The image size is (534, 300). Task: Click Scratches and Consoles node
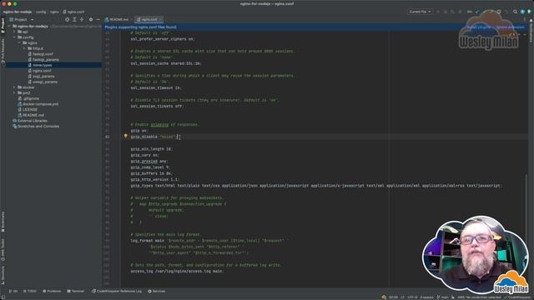point(36,126)
